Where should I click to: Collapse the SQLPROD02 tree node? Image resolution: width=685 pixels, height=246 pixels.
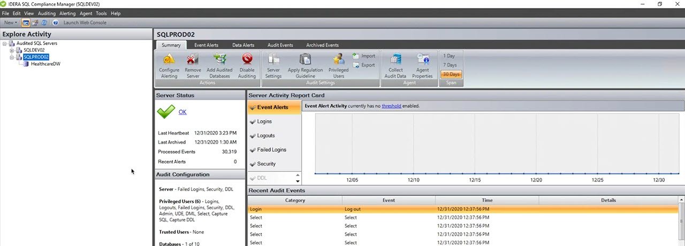pos(12,57)
